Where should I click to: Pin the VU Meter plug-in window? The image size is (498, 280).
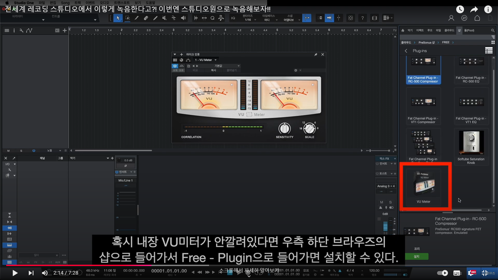tap(316, 54)
